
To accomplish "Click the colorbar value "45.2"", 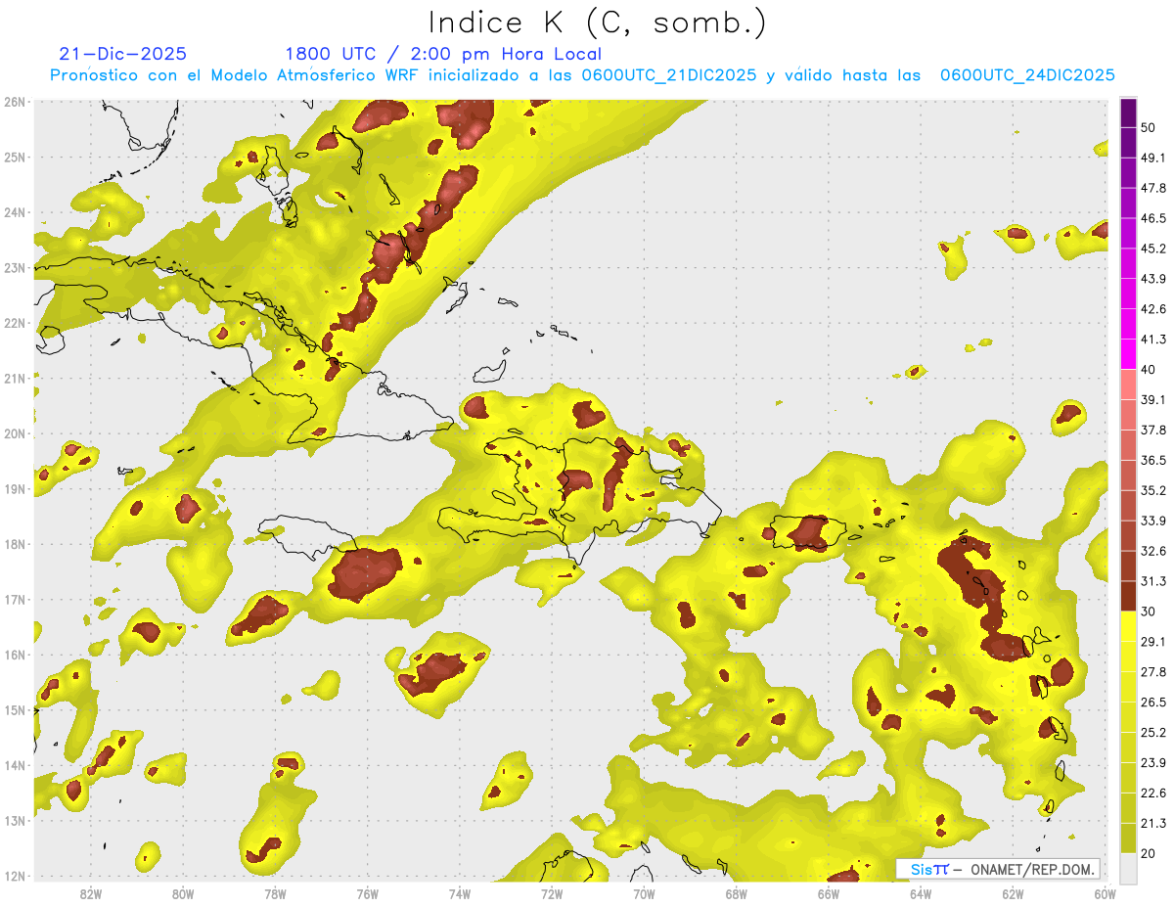I will 1152,249.
